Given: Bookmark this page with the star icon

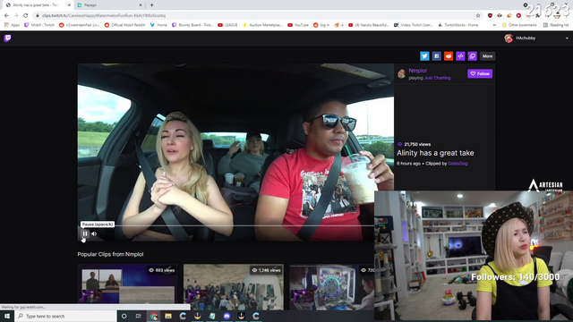Looking at the screenshot, I should (x=478, y=15).
